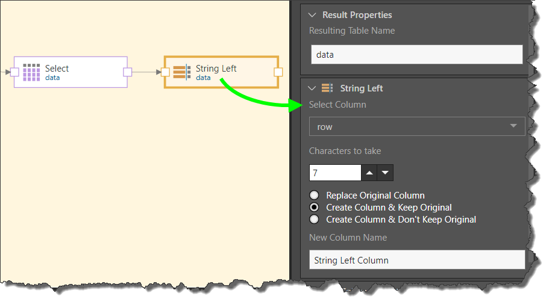Collapse the String Left section chevron

(x=312, y=88)
